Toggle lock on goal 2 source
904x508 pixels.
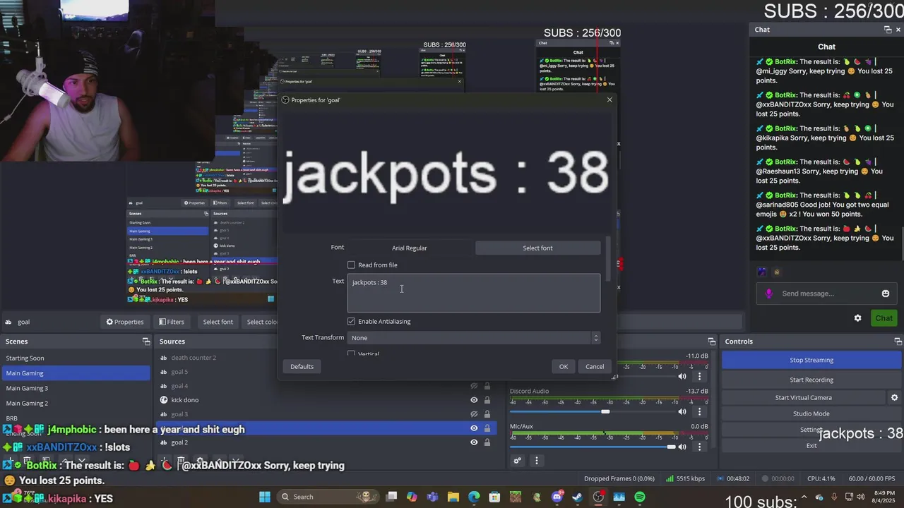point(487,442)
